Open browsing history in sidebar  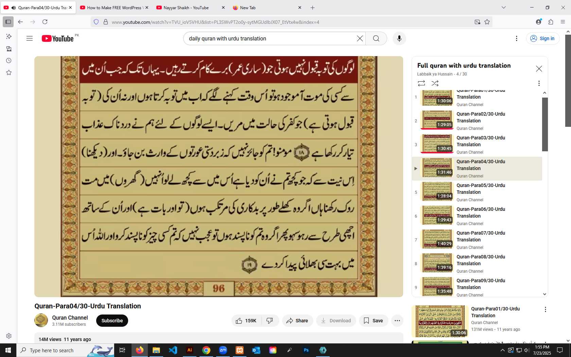click(9, 61)
